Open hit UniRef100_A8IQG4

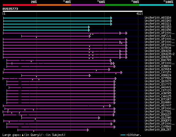click(x=158, y=18)
